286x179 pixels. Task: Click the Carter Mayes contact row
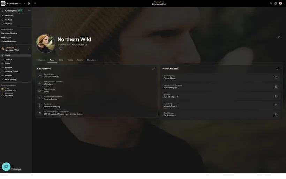pyautogui.click(x=221, y=77)
